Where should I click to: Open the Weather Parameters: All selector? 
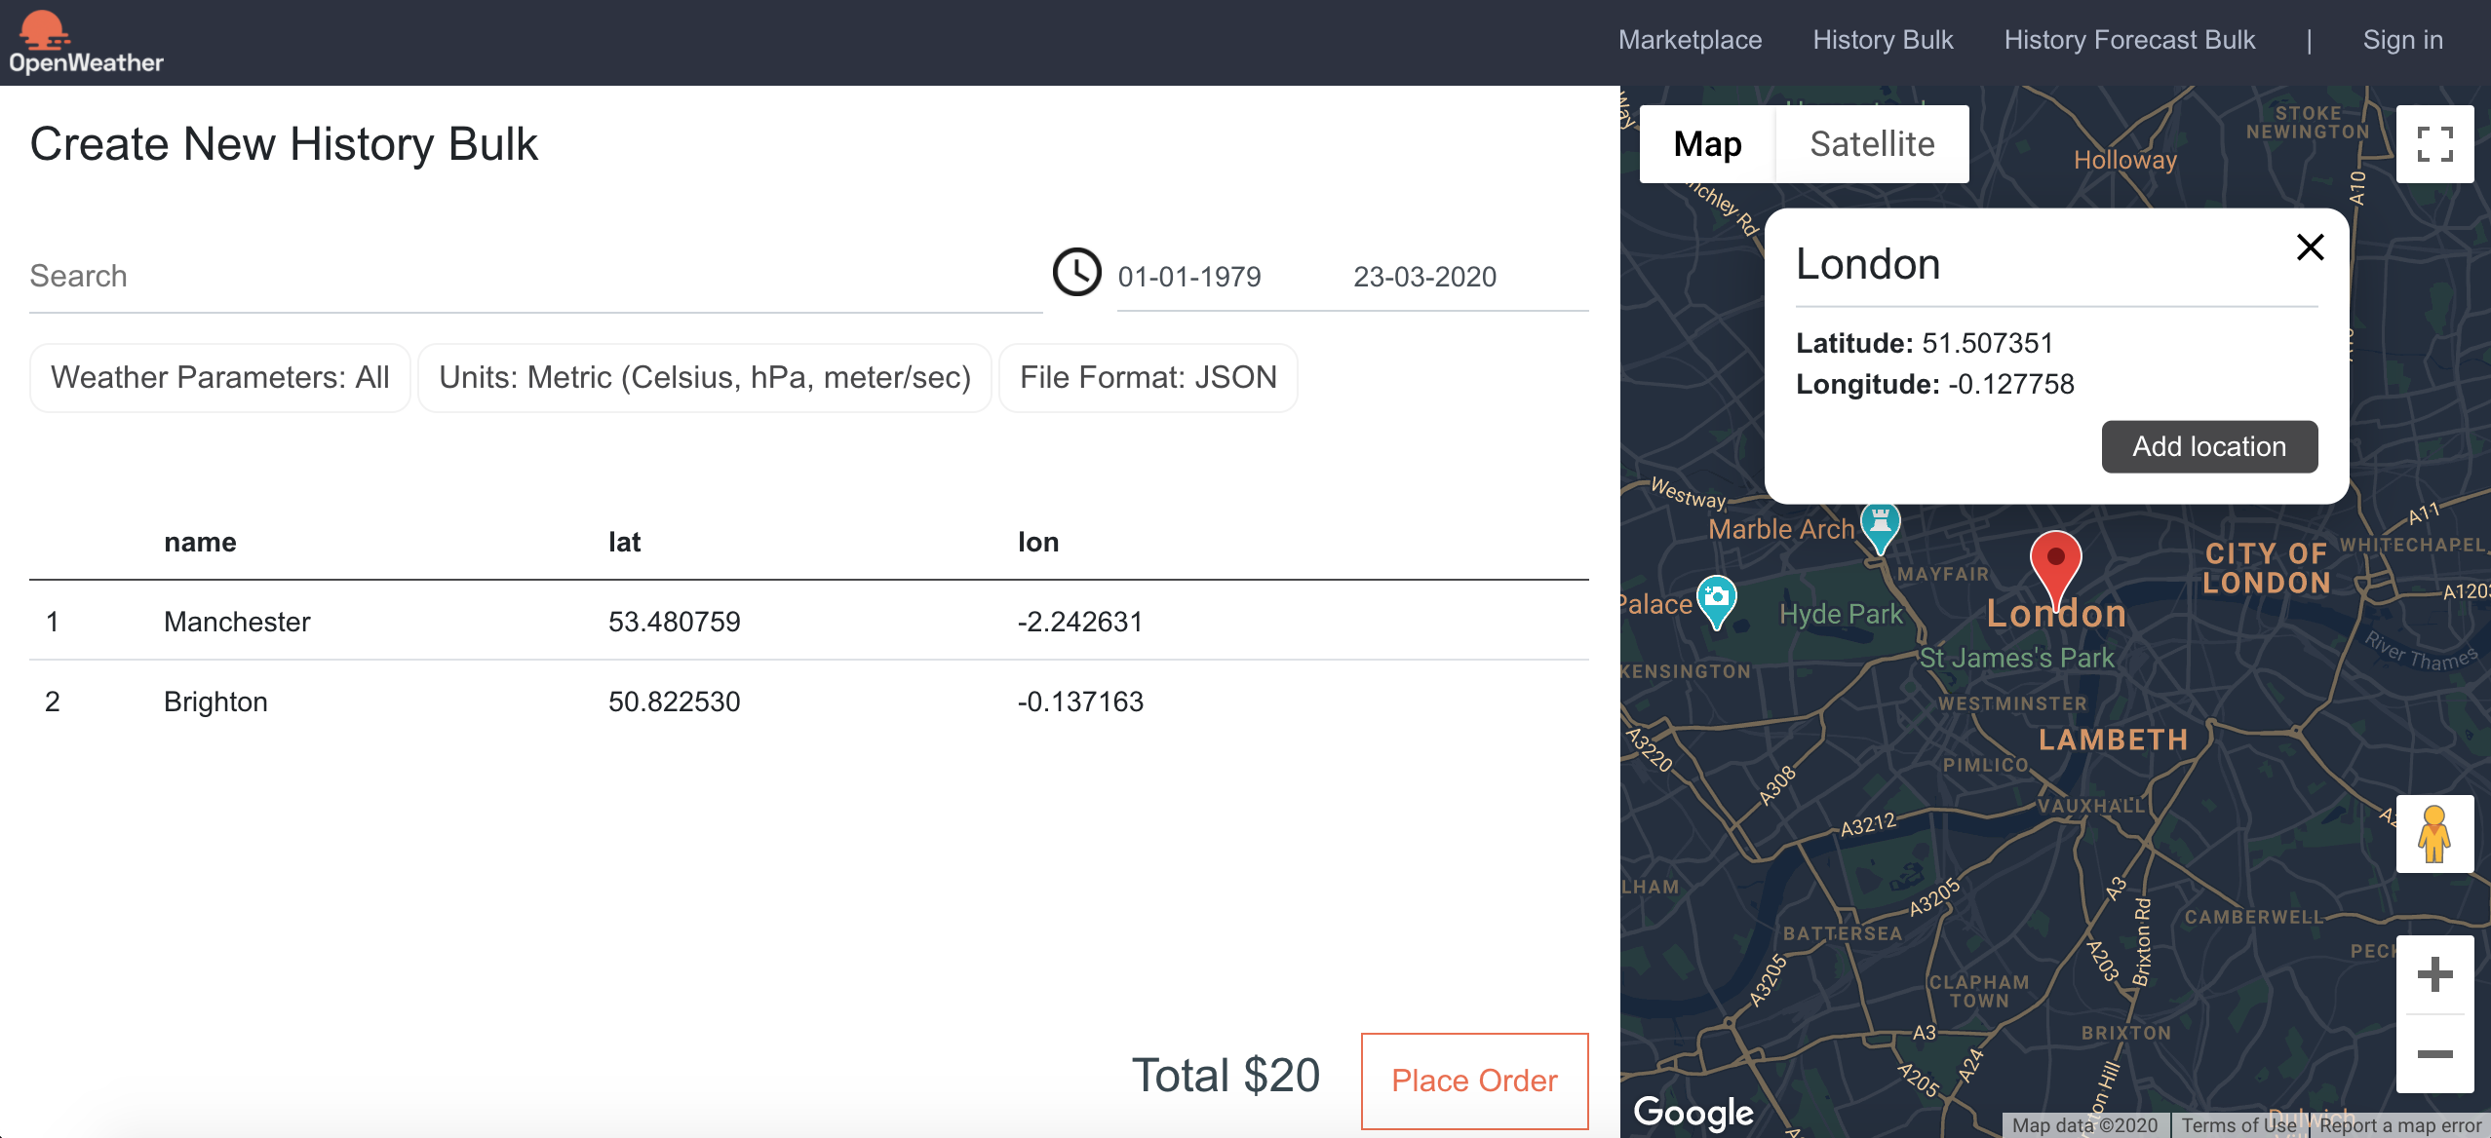coord(220,378)
